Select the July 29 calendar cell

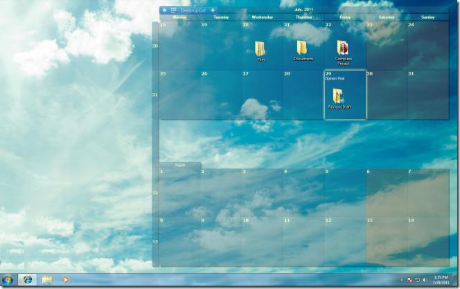pyautogui.click(x=345, y=95)
